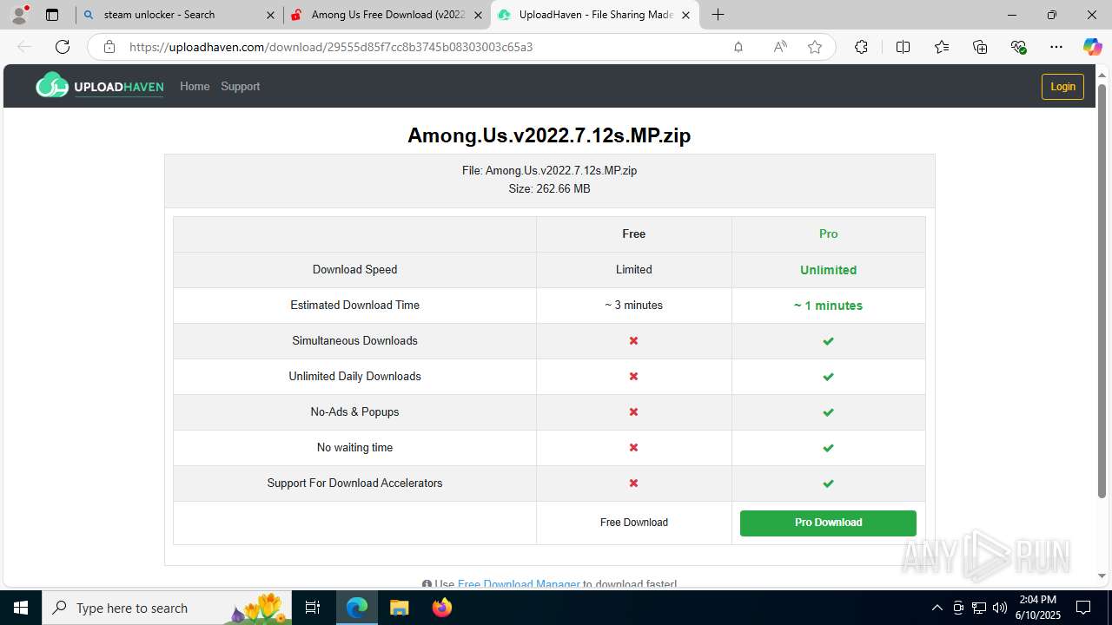
Task: Open the volume speaker icon
Action: click(x=1000, y=608)
